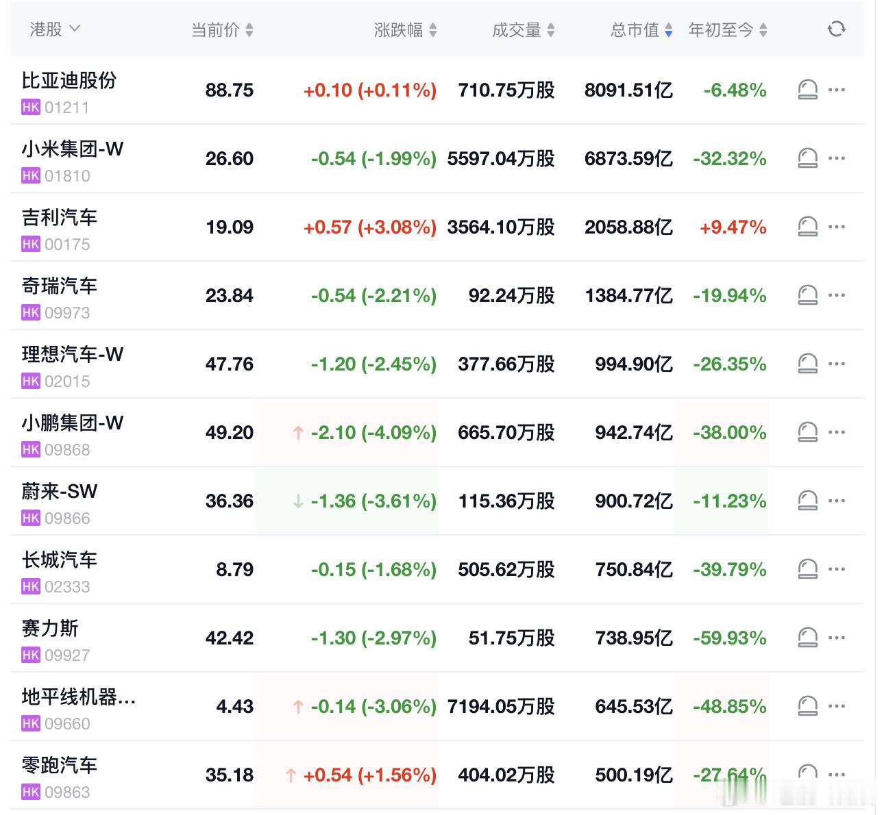The height and width of the screenshot is (815, 884).
Task: Open more options for 地平线机器
Action: tap(837, 706)
